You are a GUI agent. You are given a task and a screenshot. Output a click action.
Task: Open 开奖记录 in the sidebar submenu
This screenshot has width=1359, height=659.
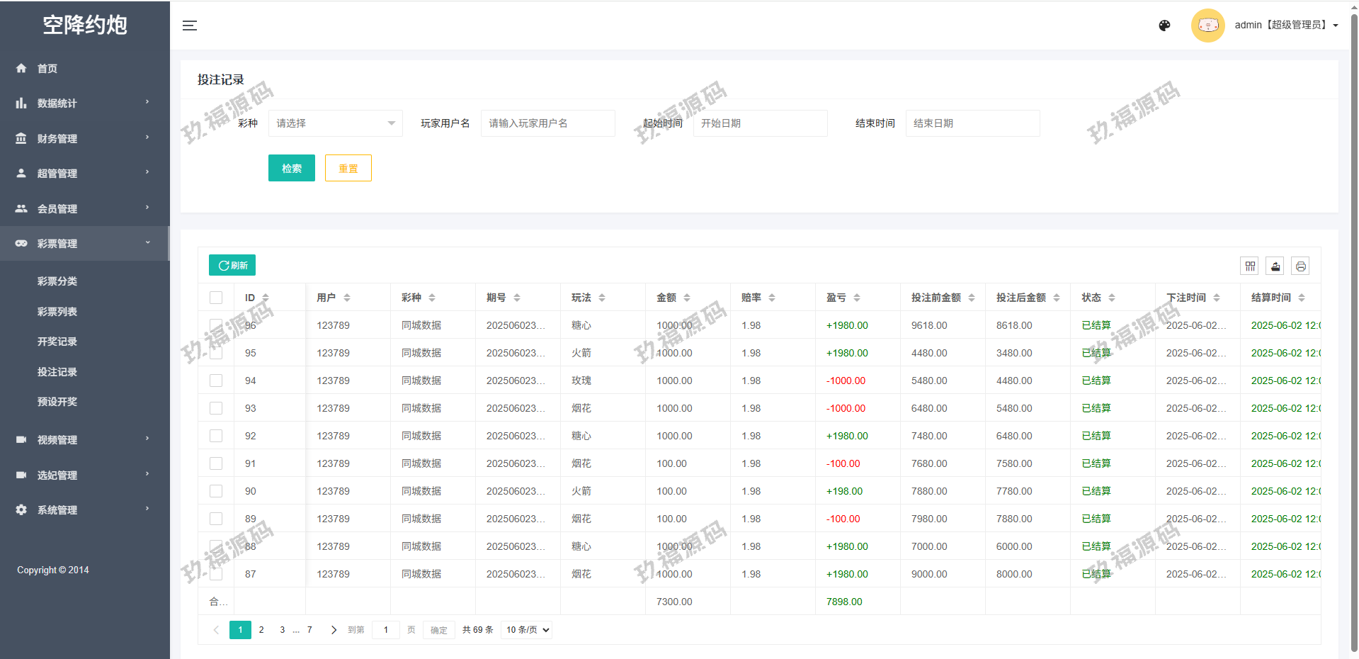(57, 342)
